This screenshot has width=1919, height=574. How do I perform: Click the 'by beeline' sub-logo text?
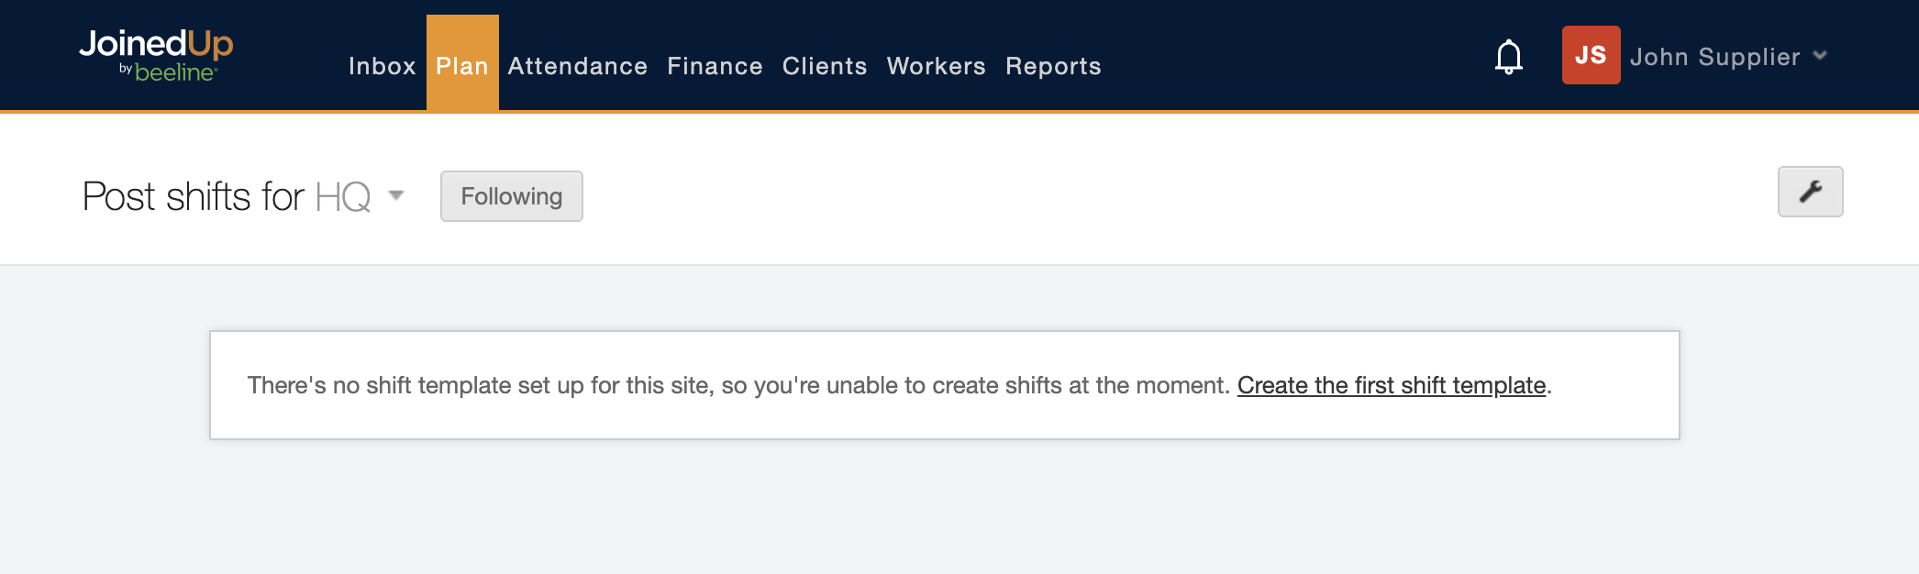(x=169, y=72)
